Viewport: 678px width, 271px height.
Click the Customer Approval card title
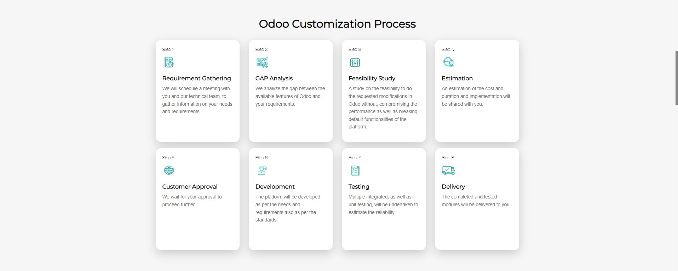190,187
